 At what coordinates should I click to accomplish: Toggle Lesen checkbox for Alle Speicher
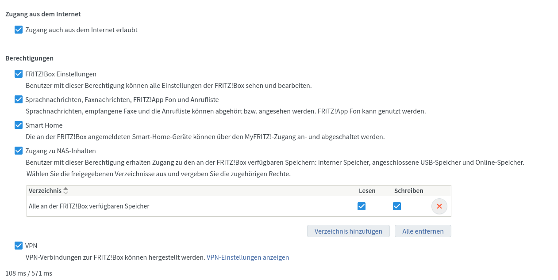[x=362, y=206]
